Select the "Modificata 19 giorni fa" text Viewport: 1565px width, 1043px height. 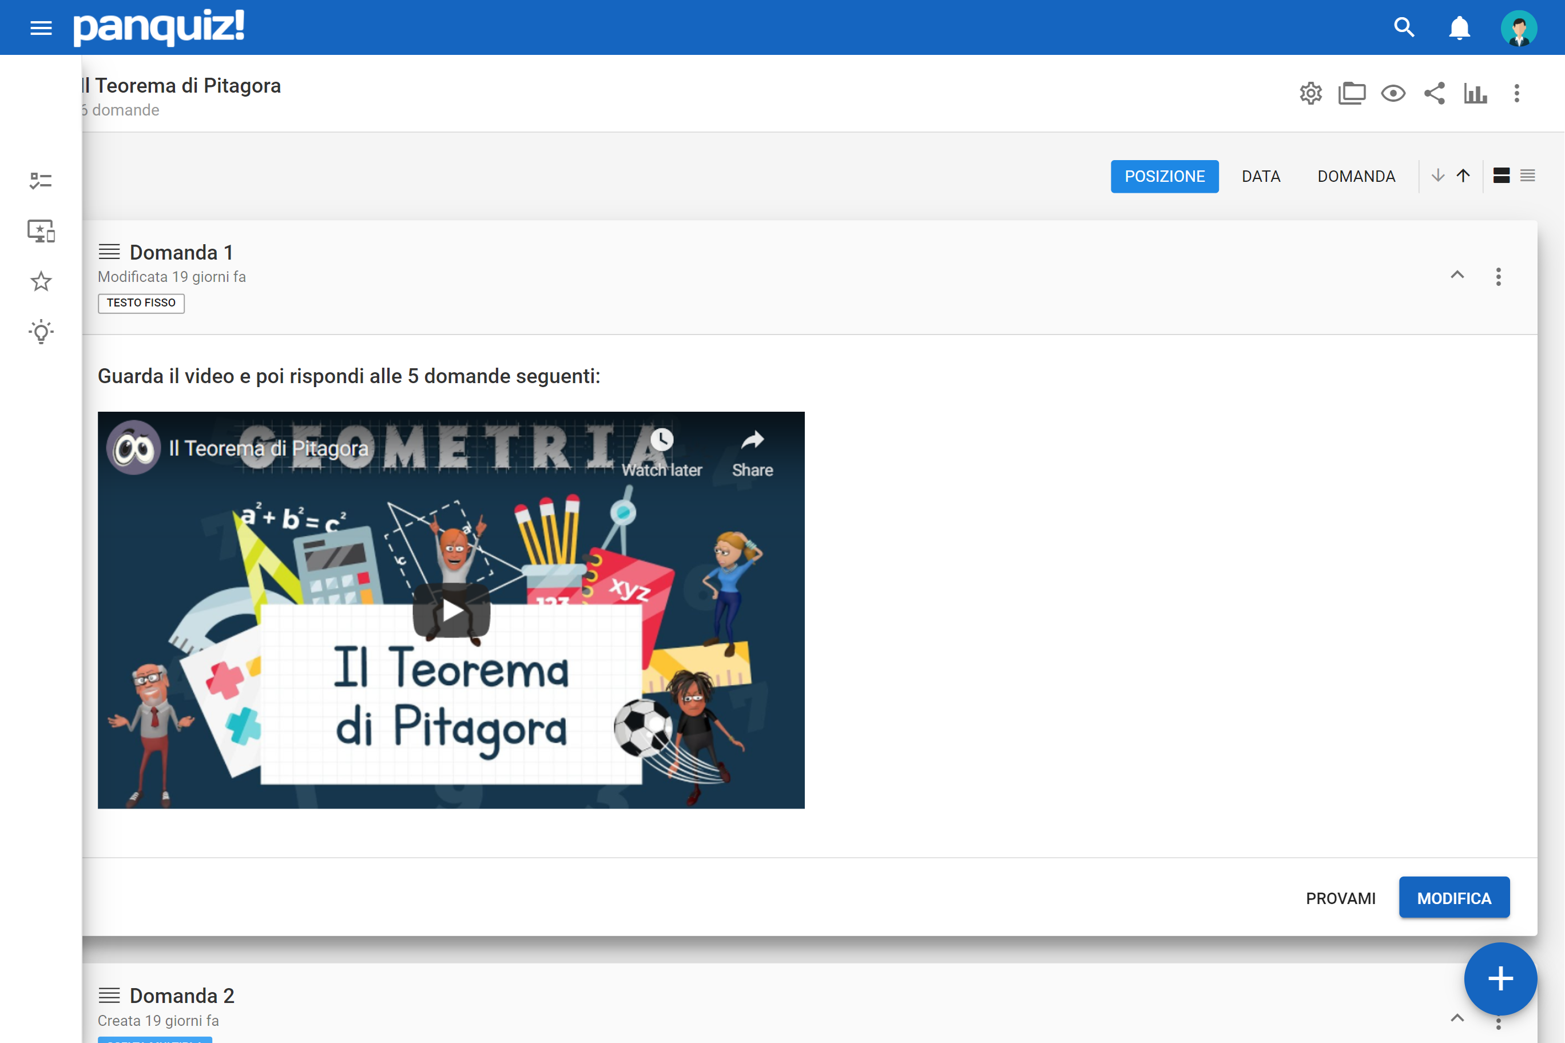[x=172, y=277]
